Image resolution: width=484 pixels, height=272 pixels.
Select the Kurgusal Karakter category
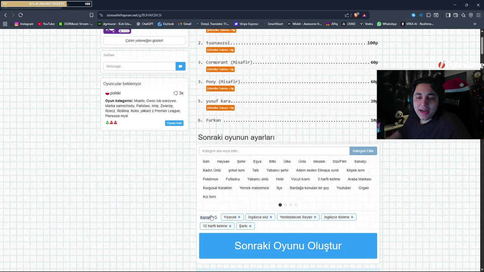click(217, 188)
